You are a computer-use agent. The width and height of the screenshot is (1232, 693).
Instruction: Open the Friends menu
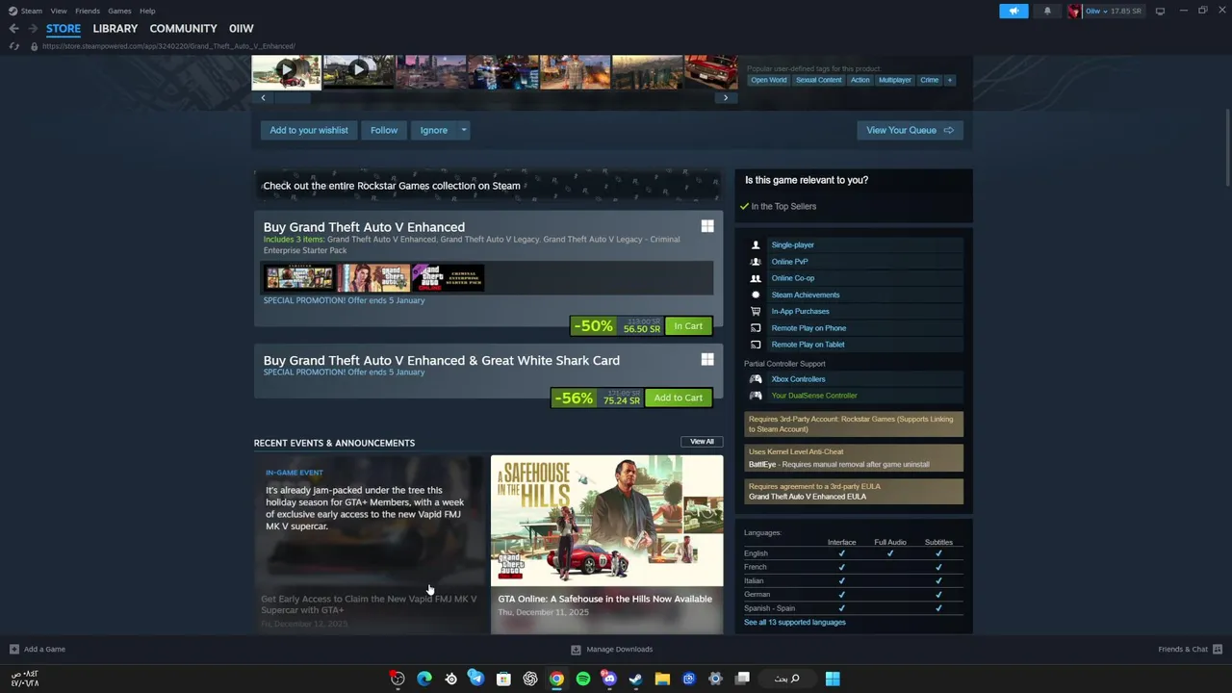[x=88, y=11]
